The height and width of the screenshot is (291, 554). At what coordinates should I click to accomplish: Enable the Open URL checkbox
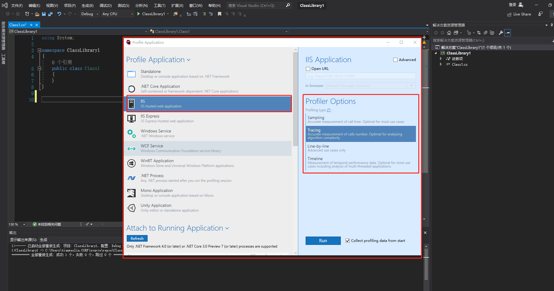click(308, 69)
